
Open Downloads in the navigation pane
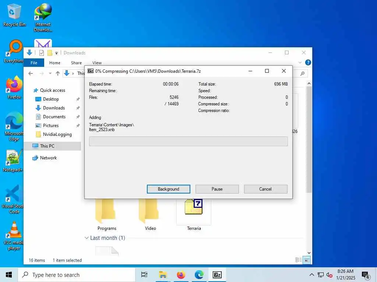(x=54, y=108)
